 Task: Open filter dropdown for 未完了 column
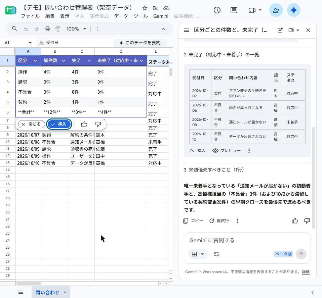(x=142, y=61)
